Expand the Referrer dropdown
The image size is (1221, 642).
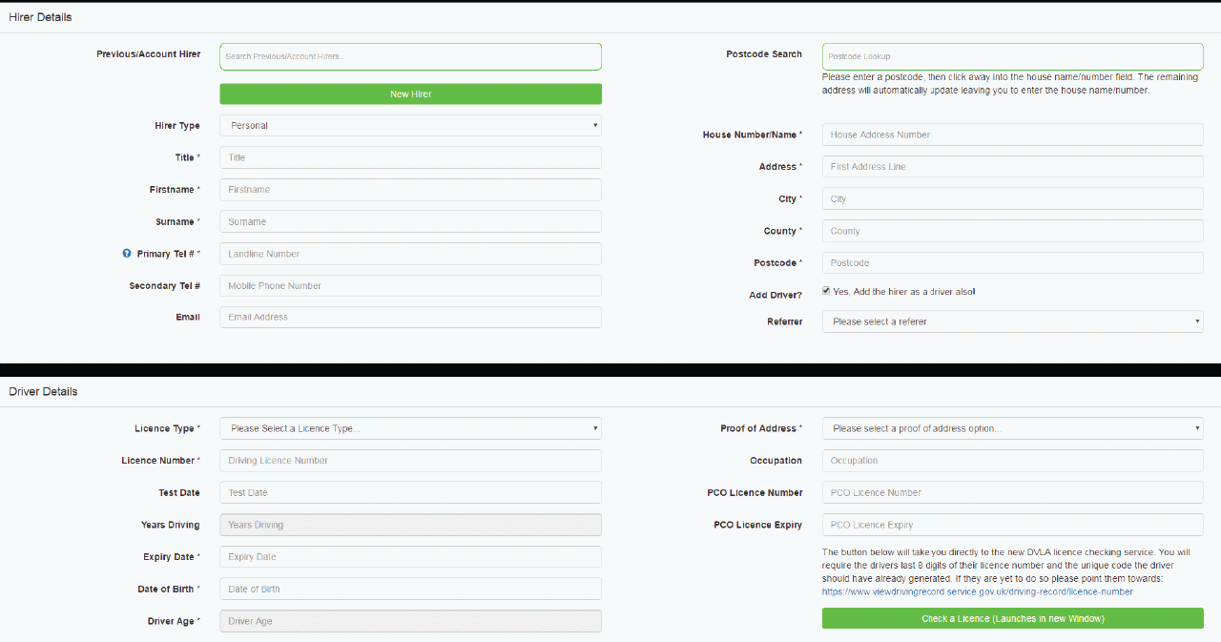click(x=1012, y=322)
